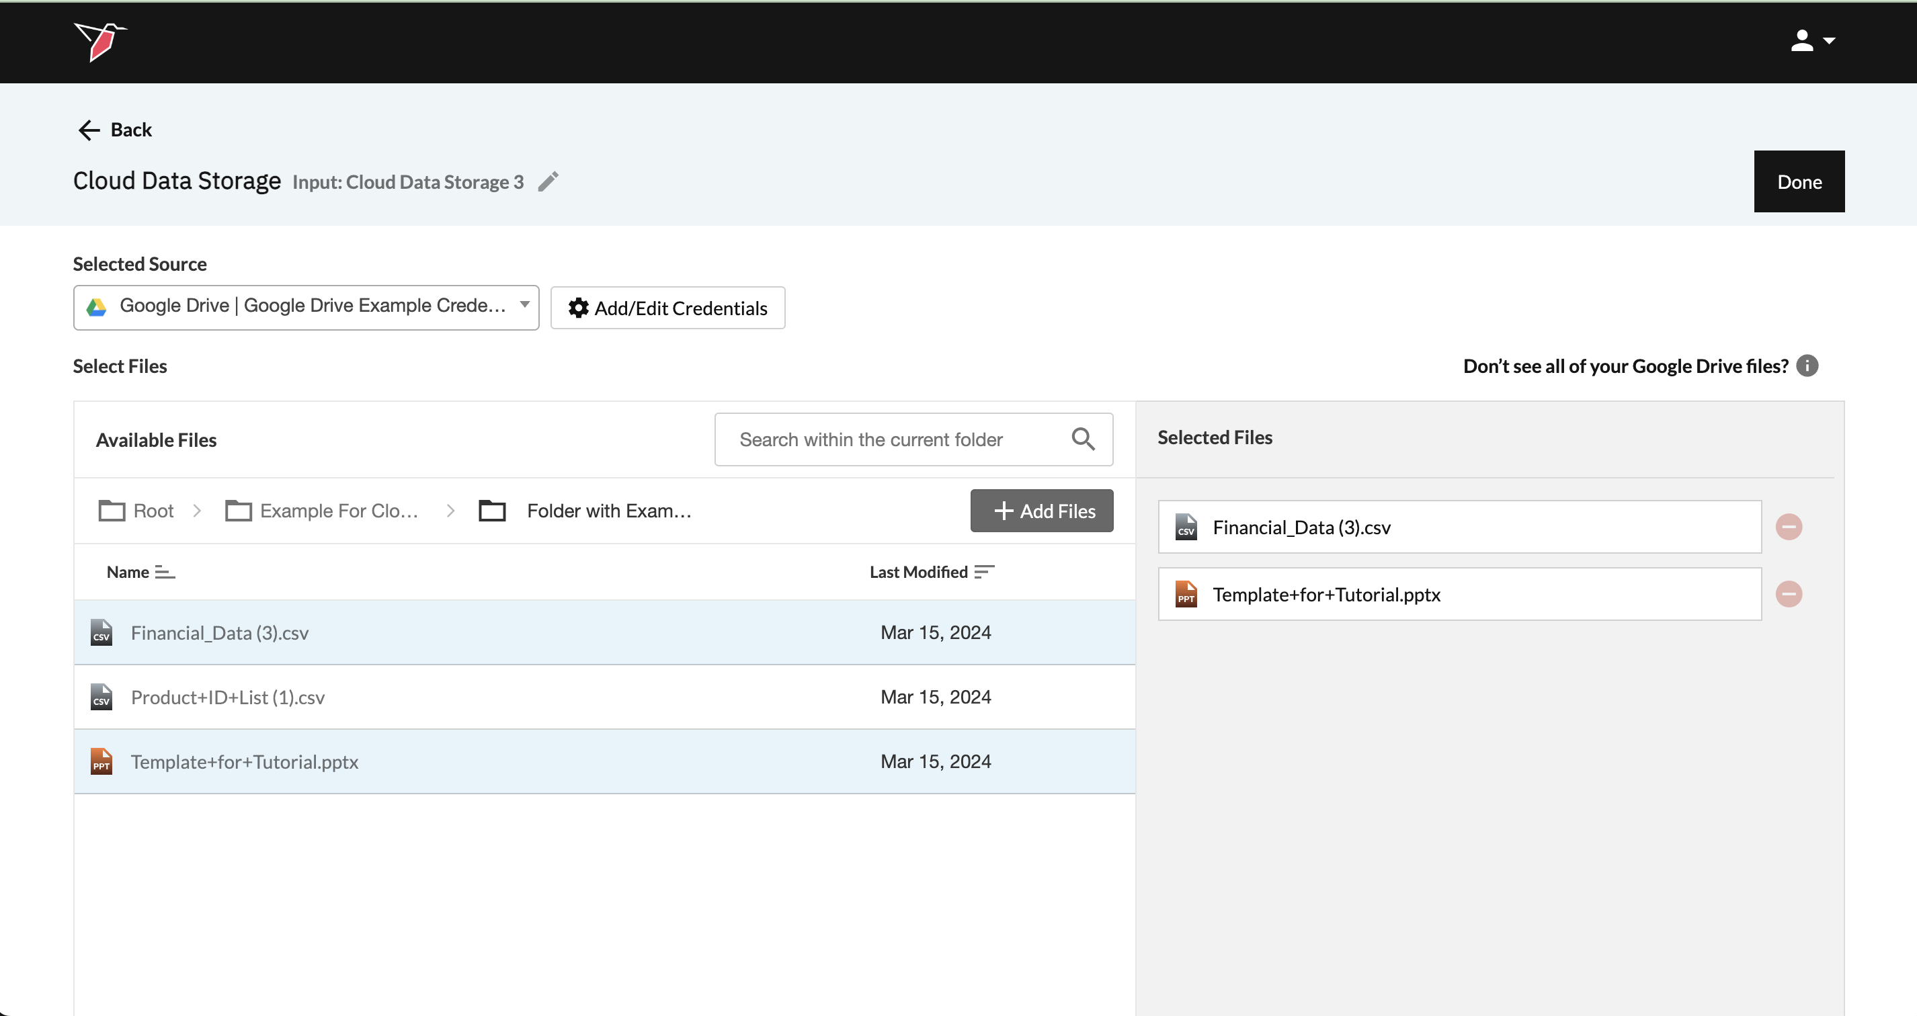
Task: Click the search magnifier icon
Action: click(x=1083, y=439)
